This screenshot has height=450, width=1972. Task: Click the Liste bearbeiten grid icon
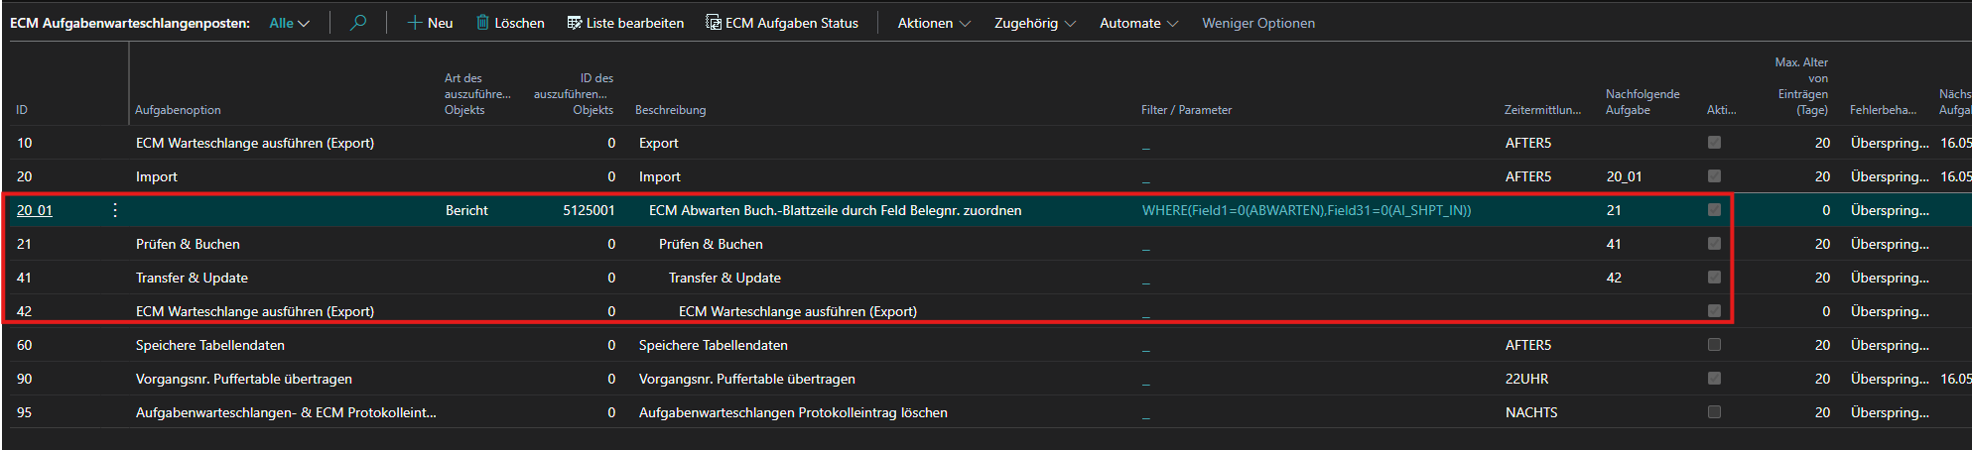[x=574, y=22]
